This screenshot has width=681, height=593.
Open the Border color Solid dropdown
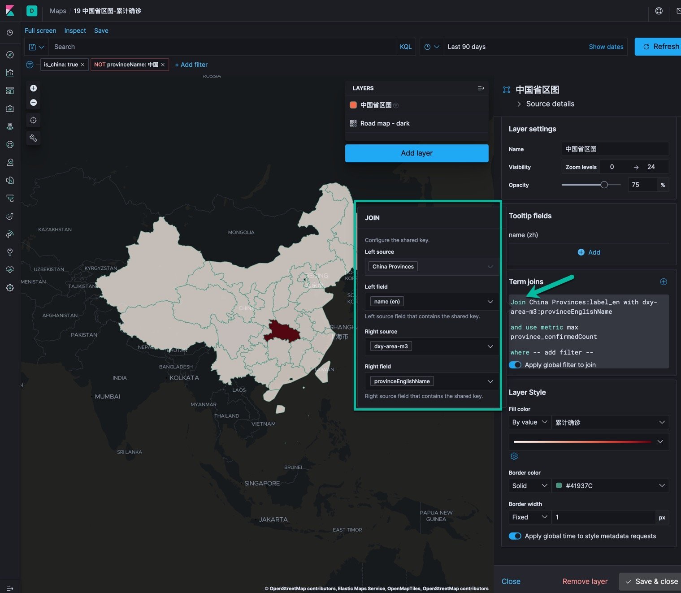pyautogui.click(x=529, y=486)
